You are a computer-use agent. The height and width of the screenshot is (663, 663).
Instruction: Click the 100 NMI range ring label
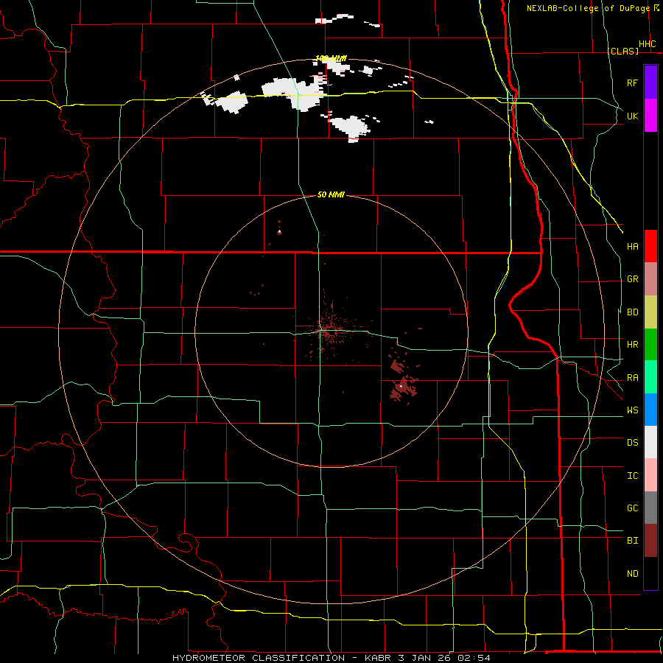331,58
